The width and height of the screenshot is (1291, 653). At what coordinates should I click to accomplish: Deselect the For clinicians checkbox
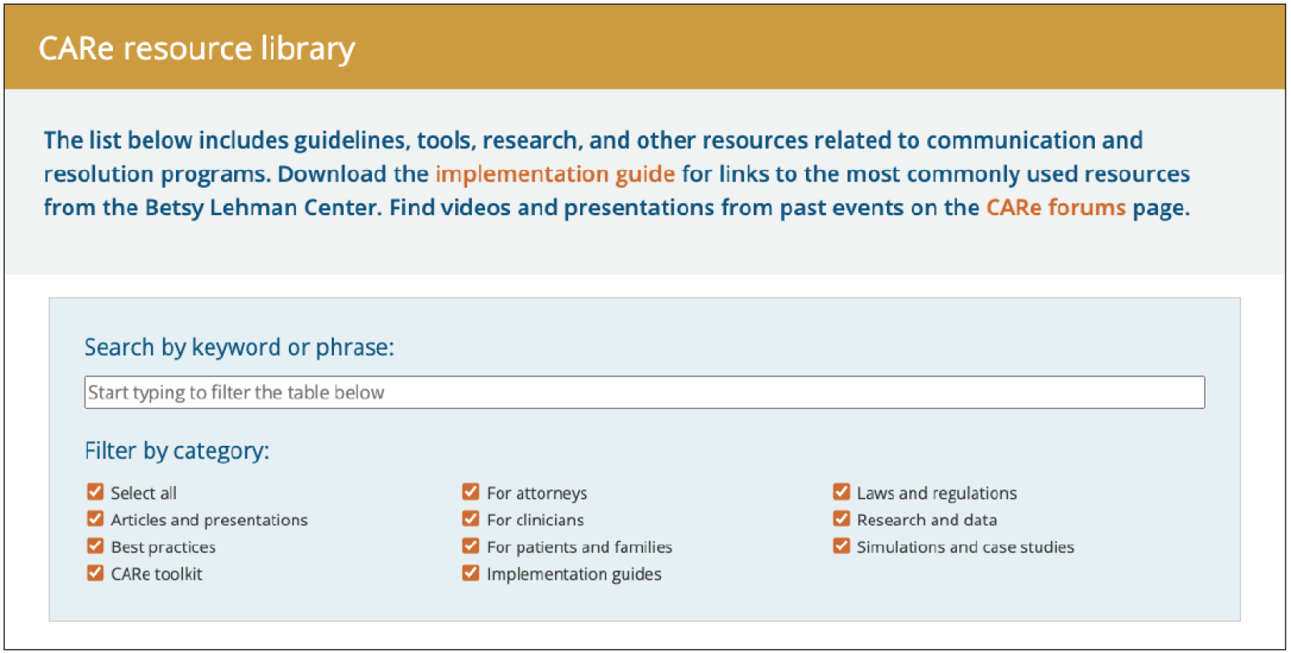pyautogui.click(x=470, y=518)
